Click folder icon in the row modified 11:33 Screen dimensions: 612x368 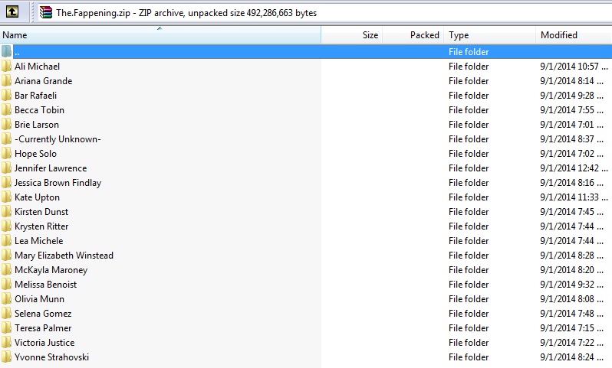pyautogui.click(x=7, y=197)
